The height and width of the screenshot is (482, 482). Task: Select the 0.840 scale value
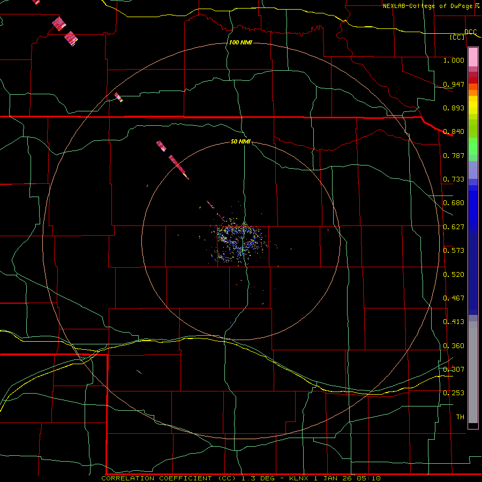pyautogui.click(x=454, y=132)
